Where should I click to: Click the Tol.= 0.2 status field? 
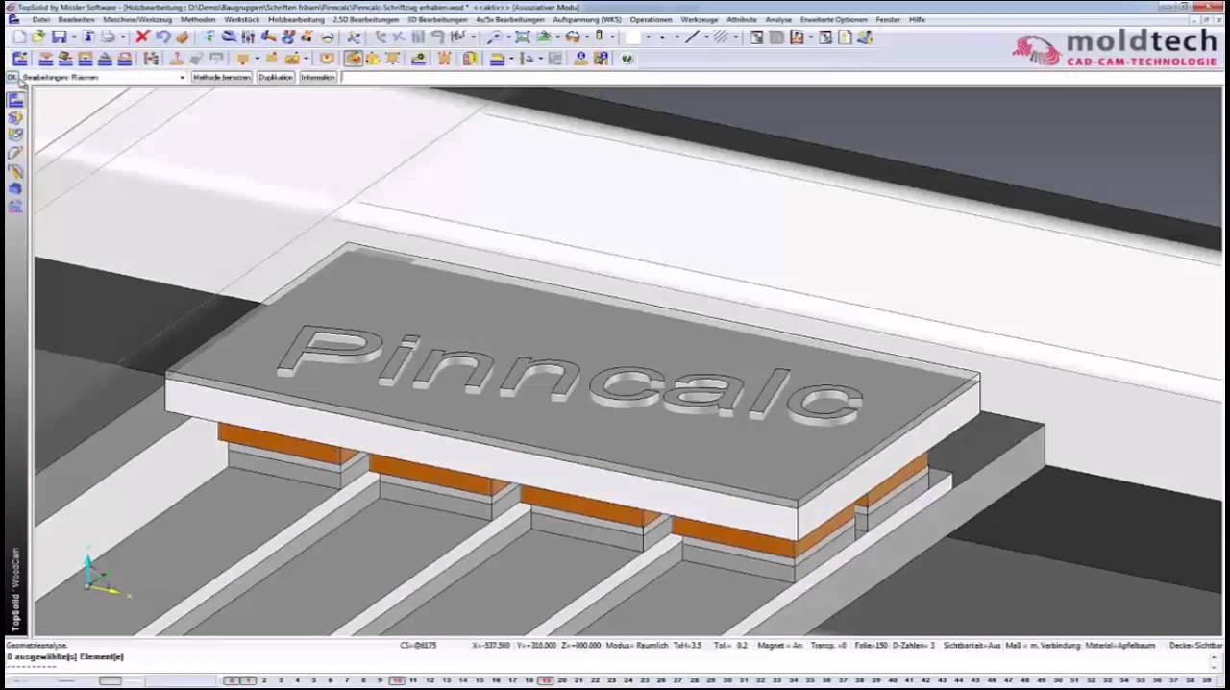pos(730,646)
